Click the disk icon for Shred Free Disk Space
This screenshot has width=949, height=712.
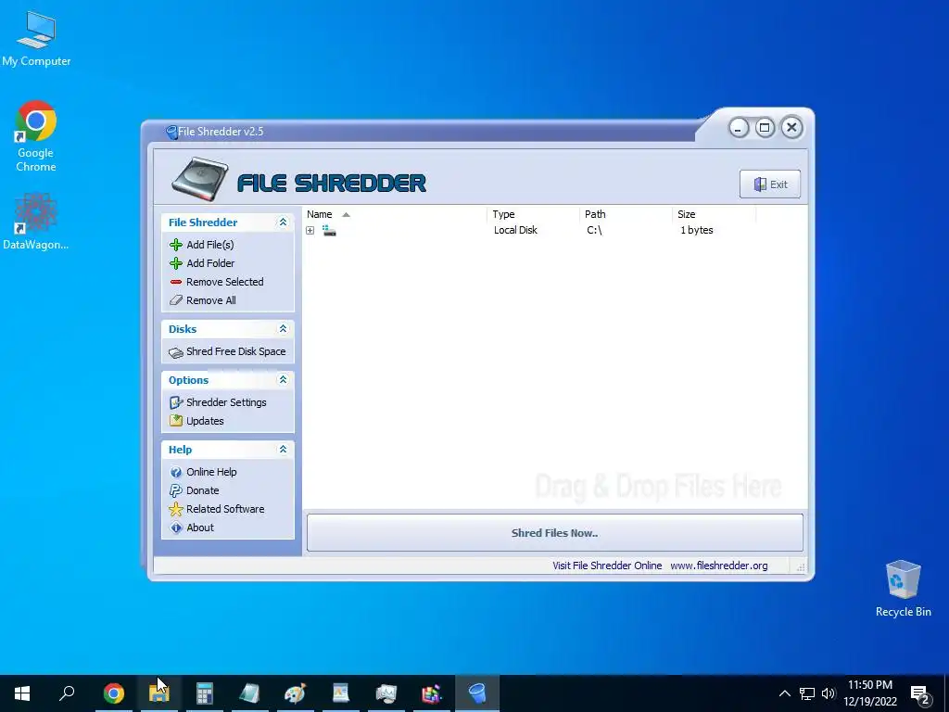176,352
